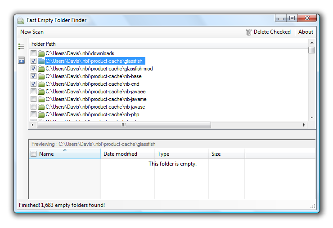Click the Fast Empty Folder Finder app icon
Image resolution: width=333 pixels, height=228 pixels.
(x=21, y=20)
